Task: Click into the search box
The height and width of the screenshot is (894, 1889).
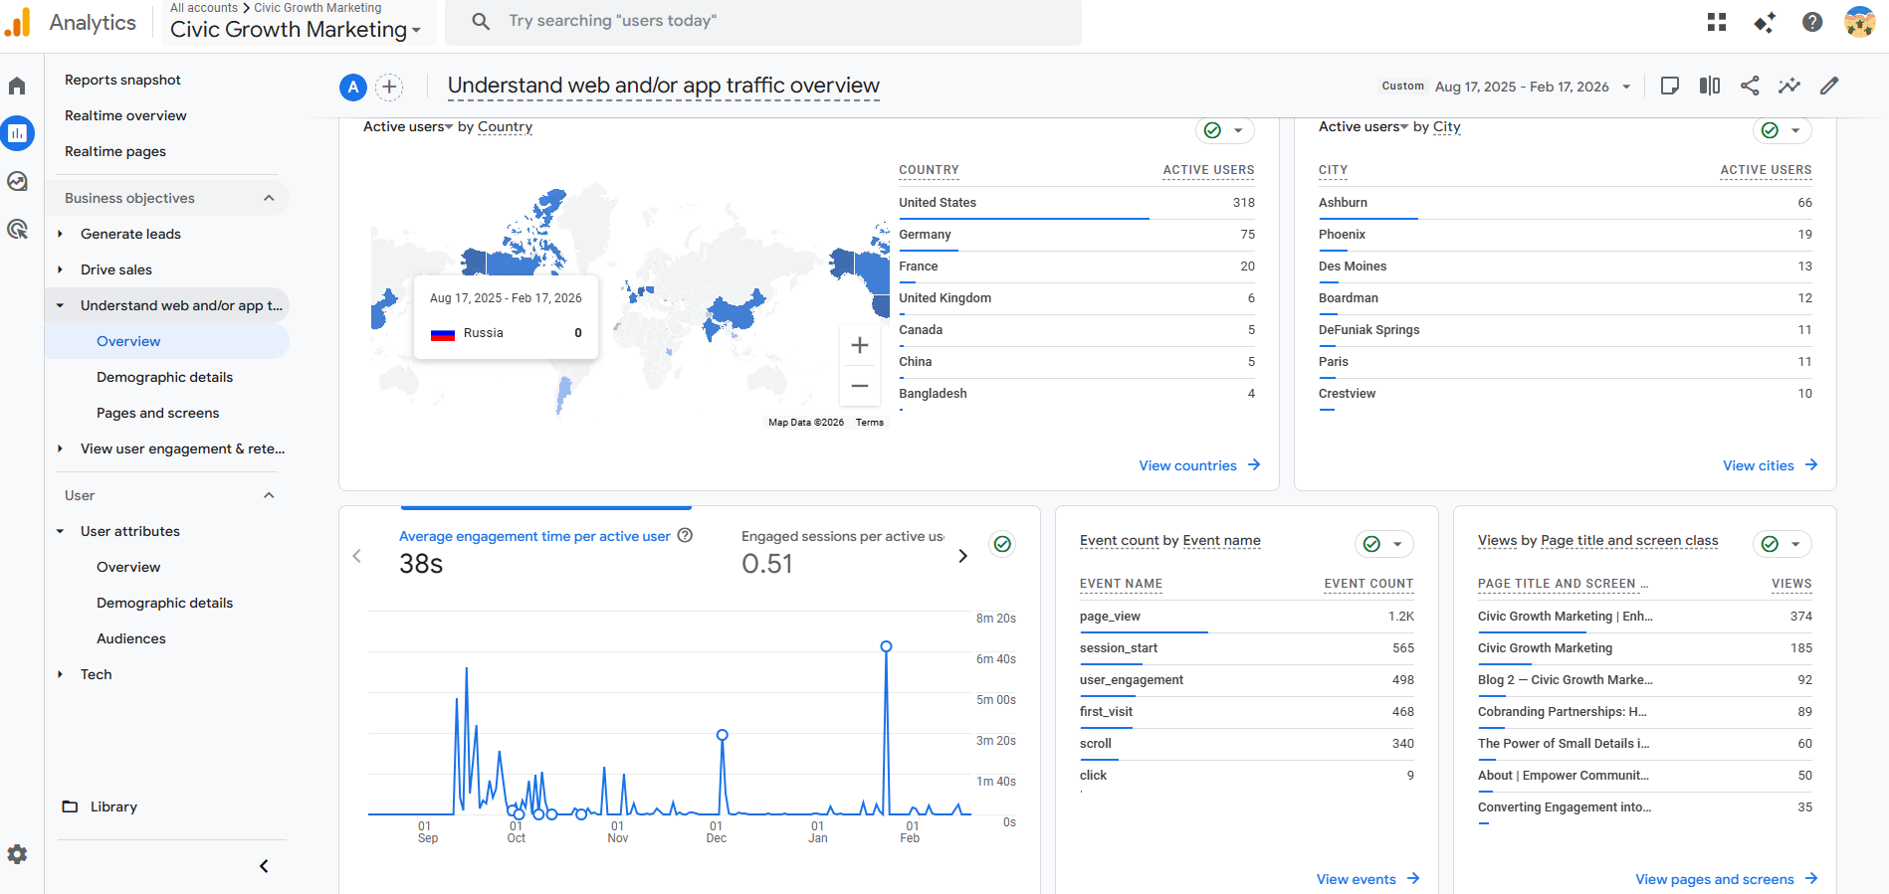Action: pyautogui.click(x=763, y=21)
